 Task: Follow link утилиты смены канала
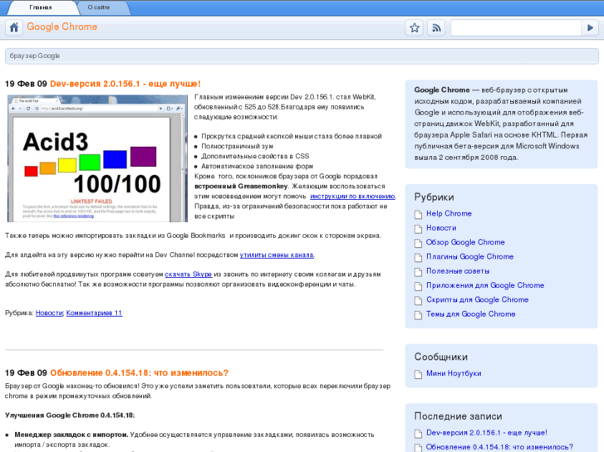(277, 255)
